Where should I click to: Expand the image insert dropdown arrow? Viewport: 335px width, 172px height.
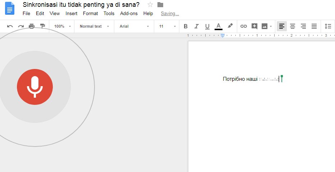click(271, 27)
